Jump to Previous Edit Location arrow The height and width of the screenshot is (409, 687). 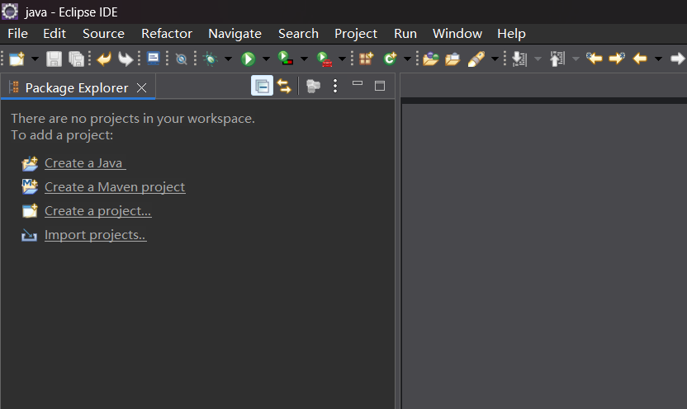(595, 59)
